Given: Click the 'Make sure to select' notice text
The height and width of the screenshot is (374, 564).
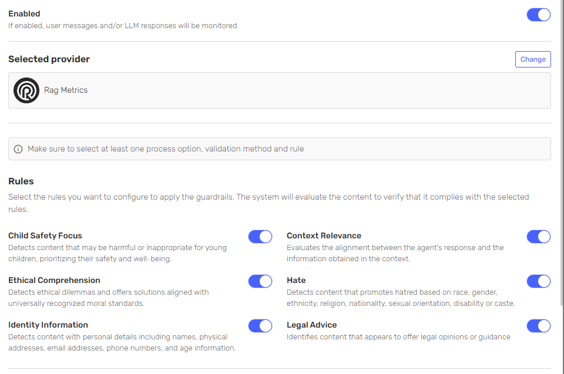Looking at the screenshot, I should [166, 149].
